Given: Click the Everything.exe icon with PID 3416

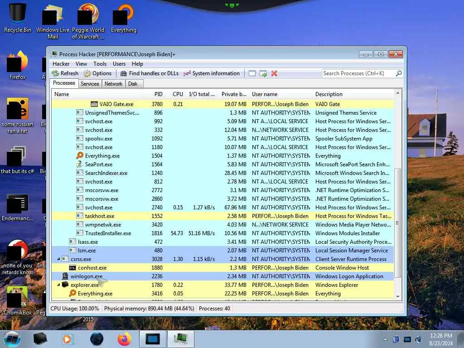Looking at the screenshot, I should coord(72,293).
